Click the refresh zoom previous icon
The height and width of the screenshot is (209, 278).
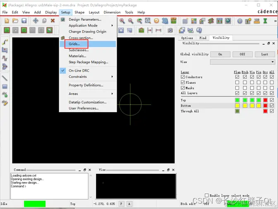pos(139,21)
